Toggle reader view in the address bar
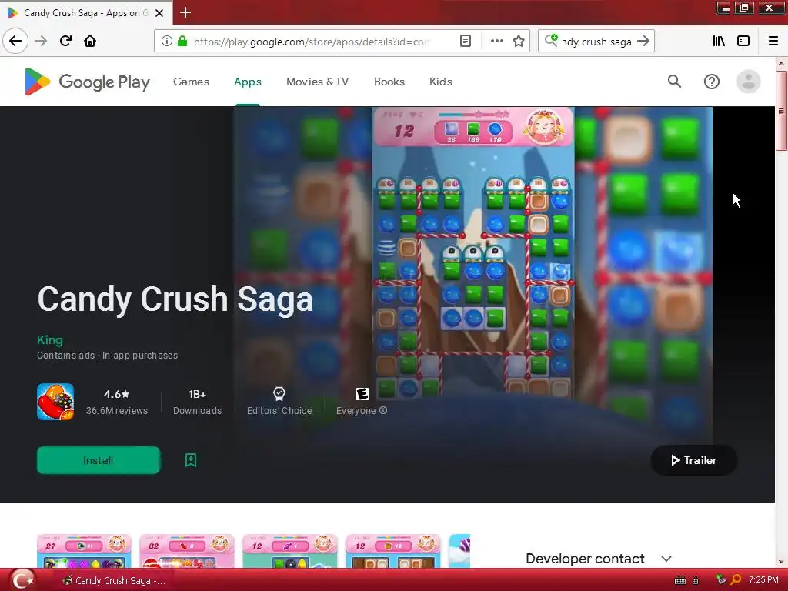This screenshot has width=788, height=591. pos(466,42)
